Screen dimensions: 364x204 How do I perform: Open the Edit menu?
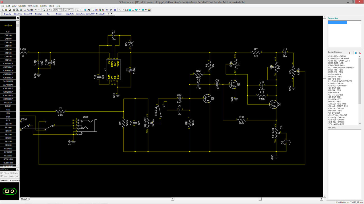tap(8, 6)
